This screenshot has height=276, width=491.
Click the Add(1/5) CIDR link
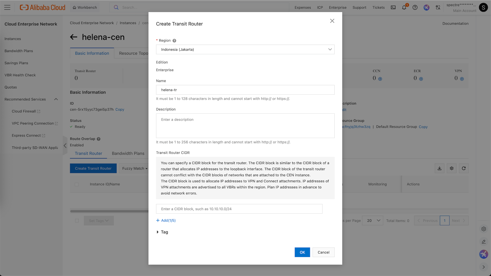(x=166, y=221)
